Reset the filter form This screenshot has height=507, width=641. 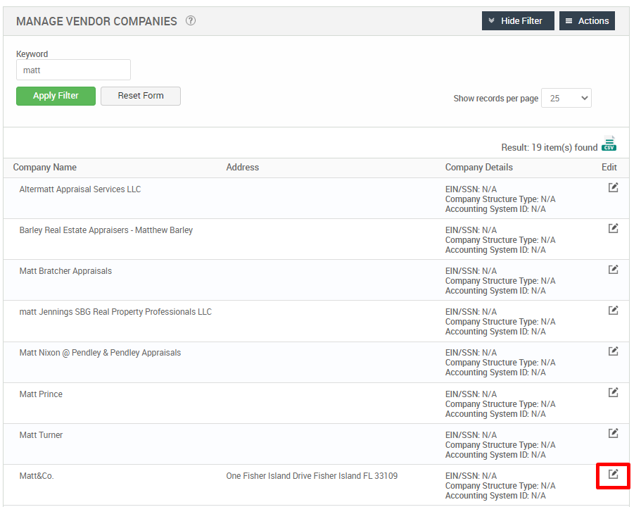(x=140, y=96)
